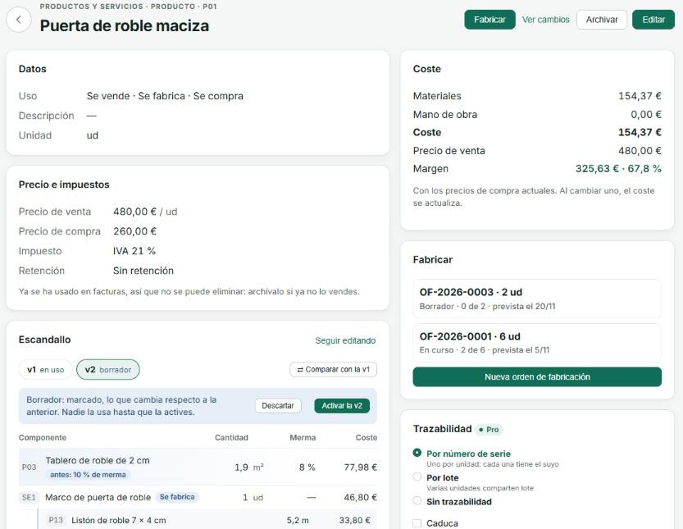Click the SE1 component code
683x529 pixels.
coord(30,497)
